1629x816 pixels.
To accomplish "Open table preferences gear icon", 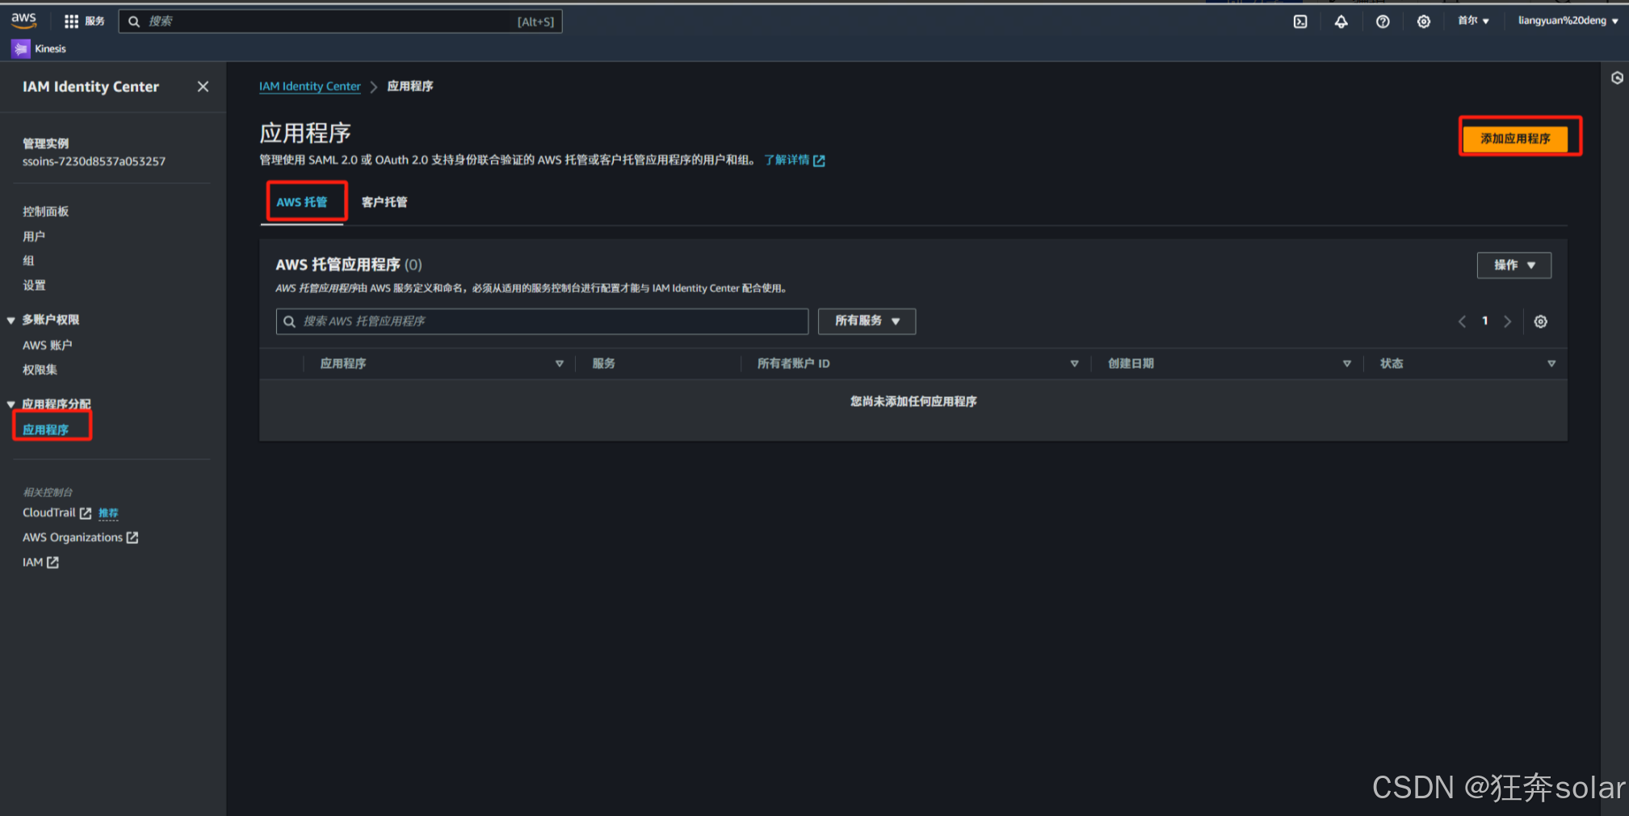I will click(1541, 321).
